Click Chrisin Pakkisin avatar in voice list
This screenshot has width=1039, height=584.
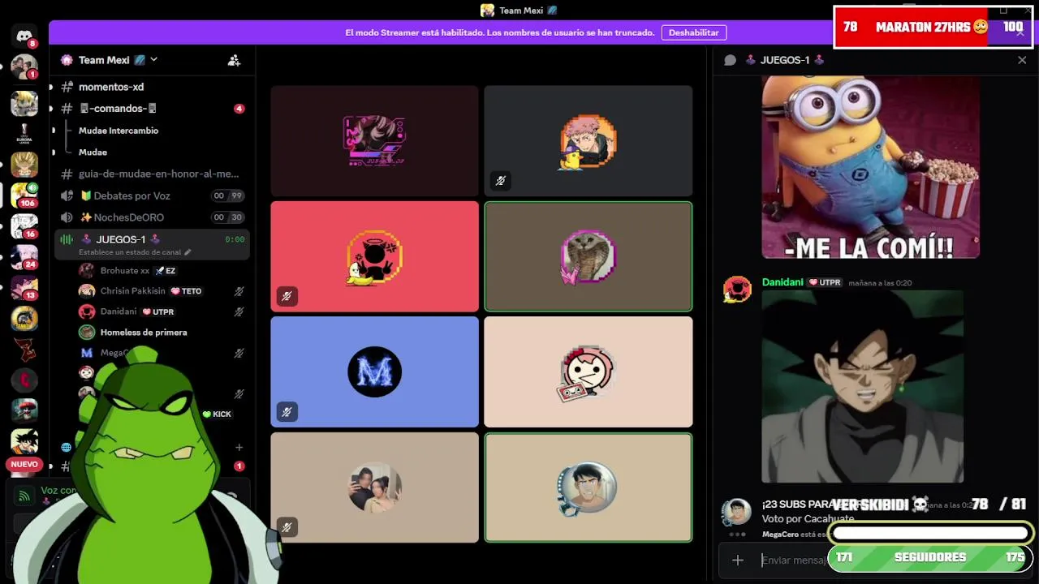tap(87, 291)
